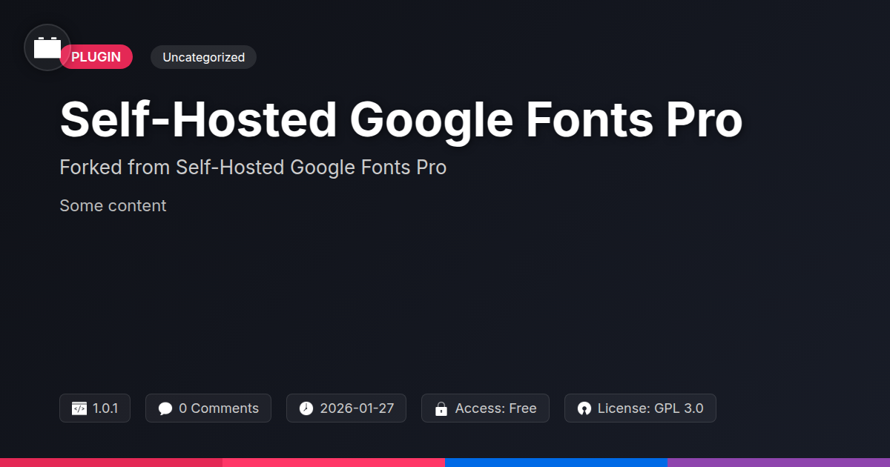Click version number 1.0.1
The height and width of the screenshot is (467, 890).
click(105, 408)
